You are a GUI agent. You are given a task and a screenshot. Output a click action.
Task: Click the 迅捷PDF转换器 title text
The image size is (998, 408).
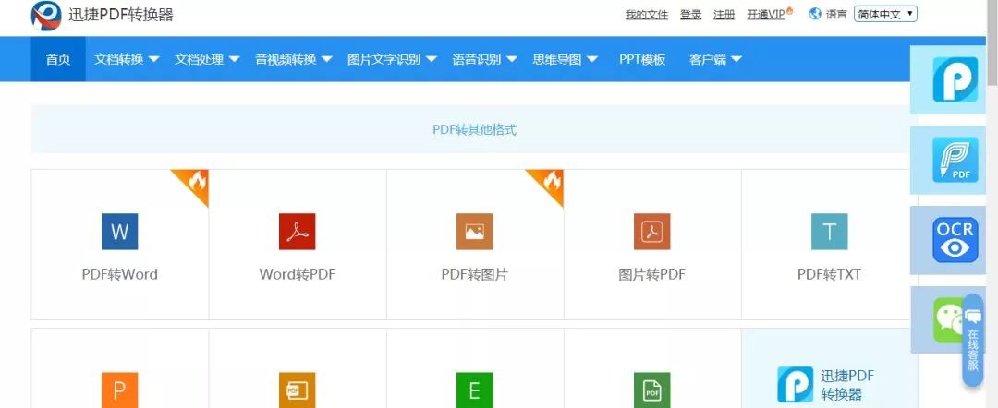tap(121, 16)
